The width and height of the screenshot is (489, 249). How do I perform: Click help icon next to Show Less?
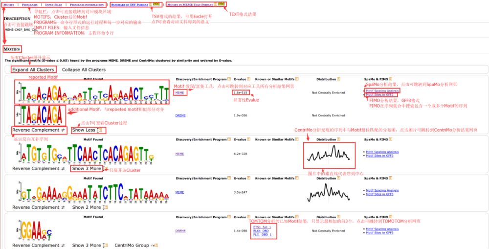[x=100, y=130]
